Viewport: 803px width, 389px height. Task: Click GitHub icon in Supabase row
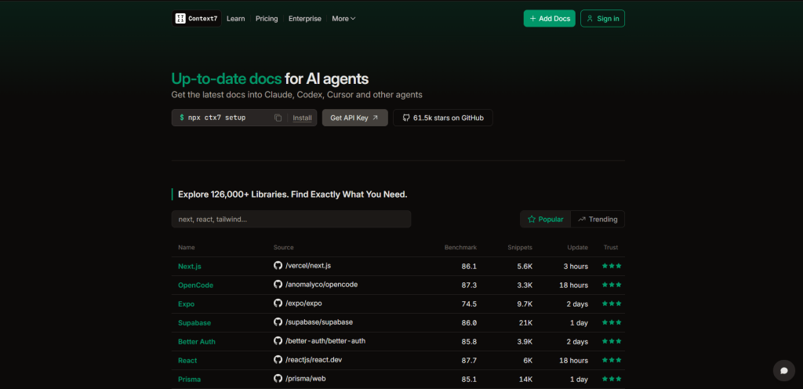(x=278, y=322)
